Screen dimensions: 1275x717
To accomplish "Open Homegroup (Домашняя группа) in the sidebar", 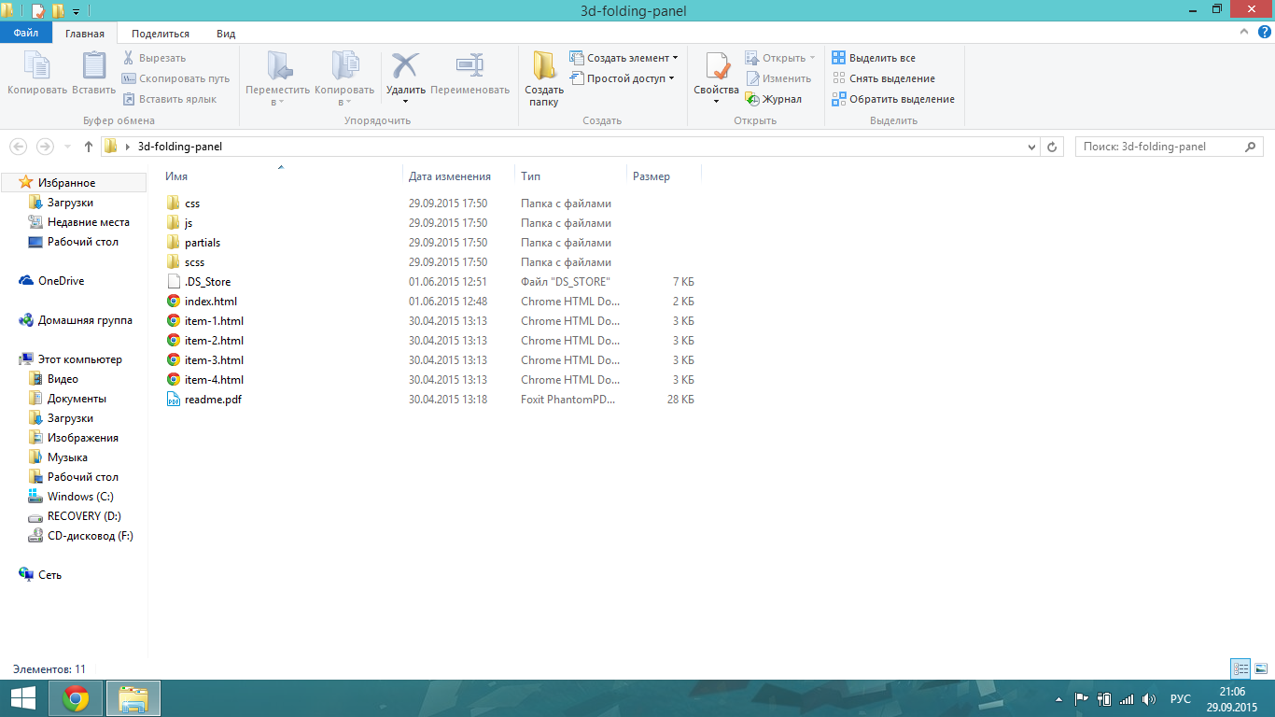I will coord(85,320).
